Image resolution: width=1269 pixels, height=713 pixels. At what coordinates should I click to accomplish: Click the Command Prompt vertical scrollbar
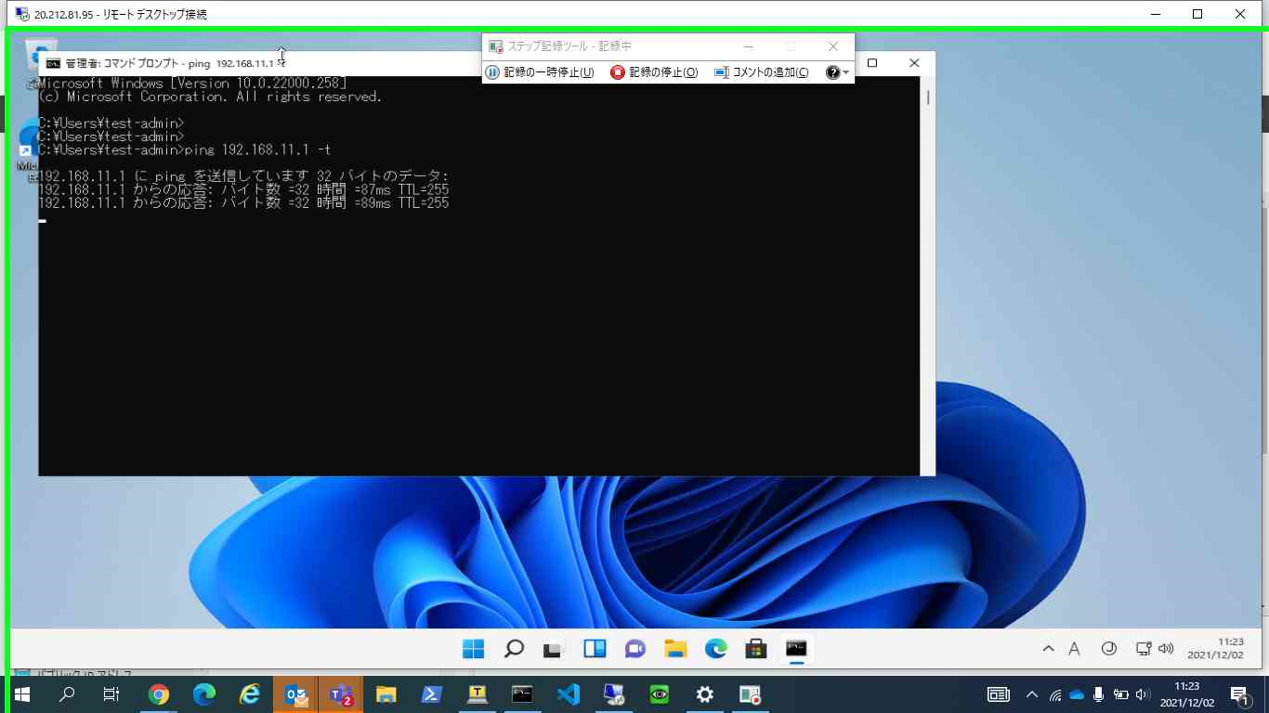tap(927, 277)
